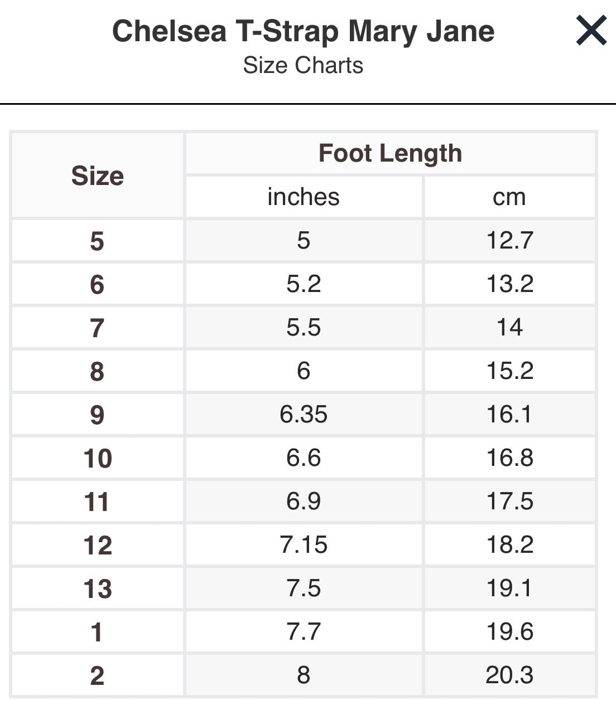Click the 7.15 inches cell
Viewport: 616px width, 725px height.
point(304,545)
